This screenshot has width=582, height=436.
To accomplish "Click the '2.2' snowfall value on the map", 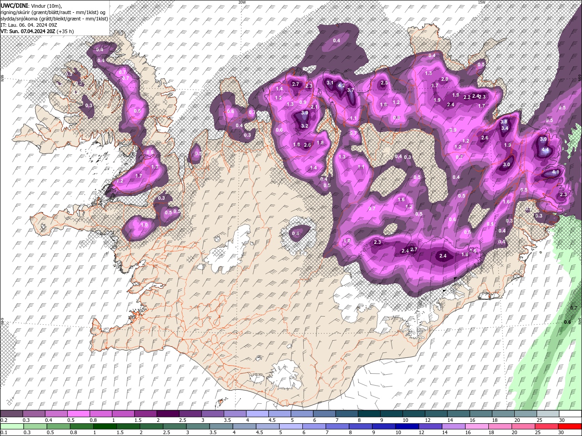I will (x=467, y=97).
